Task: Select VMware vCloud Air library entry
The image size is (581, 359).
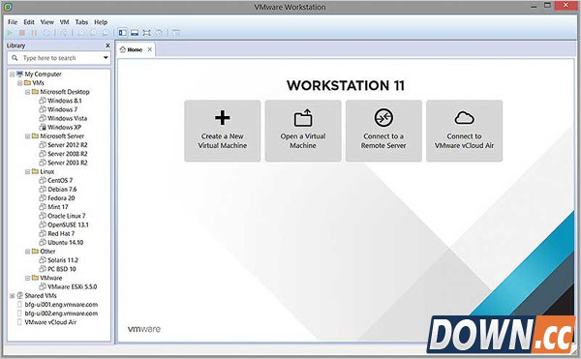Action: pyautogui.click(x=50, y=322)
